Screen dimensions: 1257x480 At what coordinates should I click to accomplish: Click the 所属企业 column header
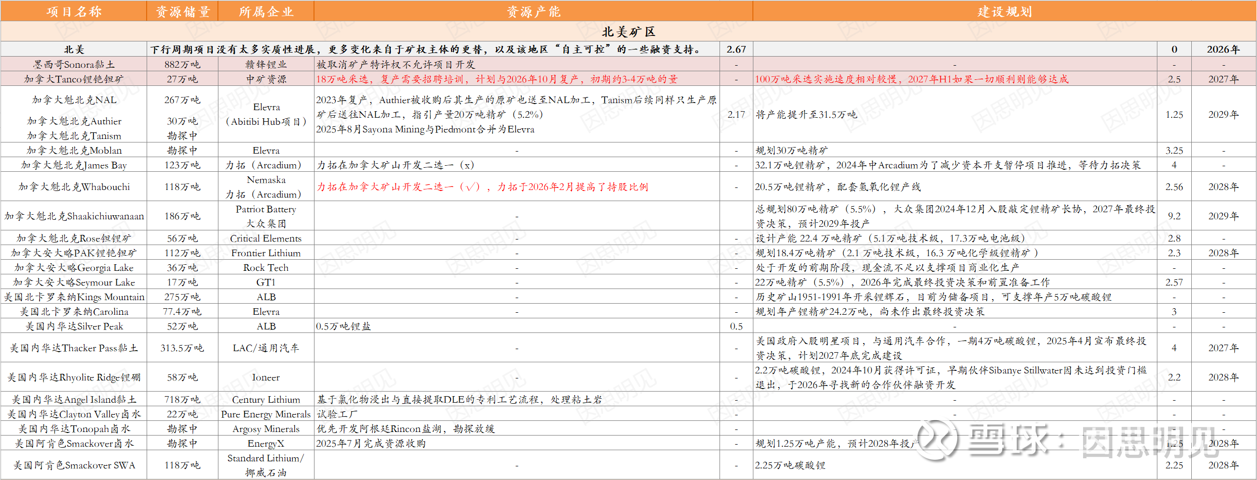point(266,11)
